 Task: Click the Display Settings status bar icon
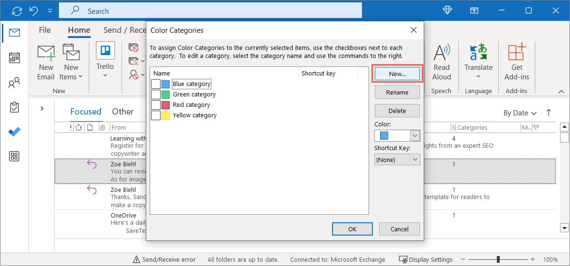point(403,259)
